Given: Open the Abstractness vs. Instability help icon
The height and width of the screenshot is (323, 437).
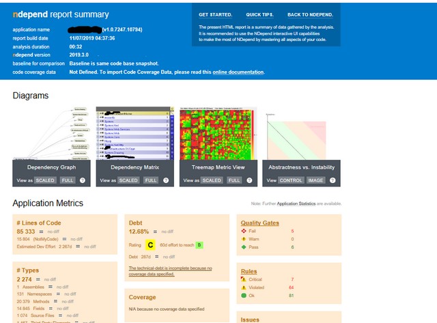Looking at the screenshot, I should [x=333, y=180].
